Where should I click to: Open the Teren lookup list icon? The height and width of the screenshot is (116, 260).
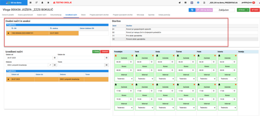click(x=107, y=65)
